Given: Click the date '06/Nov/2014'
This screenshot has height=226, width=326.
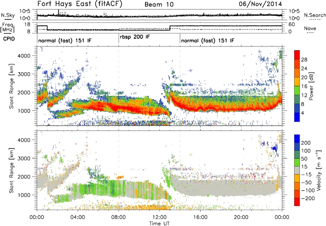Looking at the screenshot, I should (x=260, y=4).
